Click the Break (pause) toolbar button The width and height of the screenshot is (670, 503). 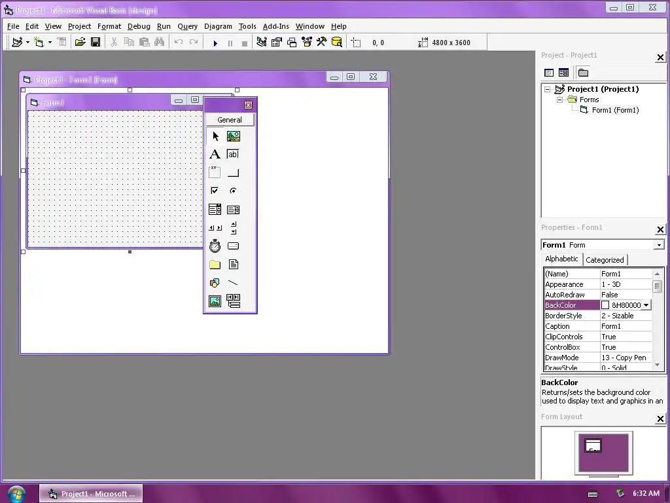(230, 43)
